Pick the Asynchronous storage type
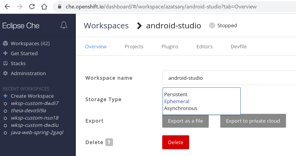 point(181,108)
